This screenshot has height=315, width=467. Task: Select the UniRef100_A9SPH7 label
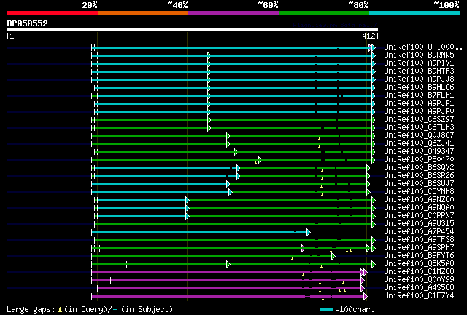[x=419, y=248]
